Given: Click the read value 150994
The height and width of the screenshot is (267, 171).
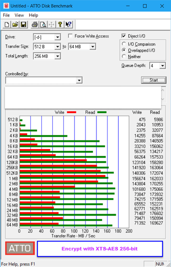Looking at the screenshot, I should click(x=156, y=218).
